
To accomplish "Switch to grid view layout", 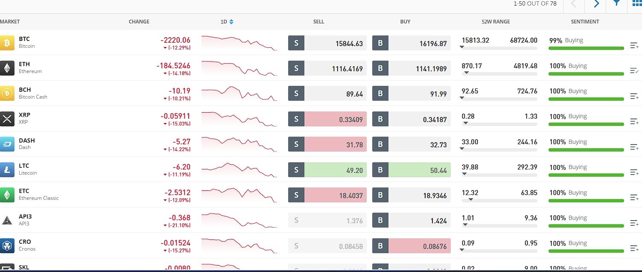I will click(636, 3).
